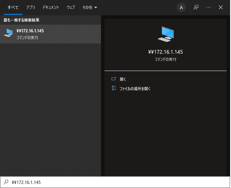Click the ¥¥172.16.1.145 title in preview pane

(x=166, y=52)
